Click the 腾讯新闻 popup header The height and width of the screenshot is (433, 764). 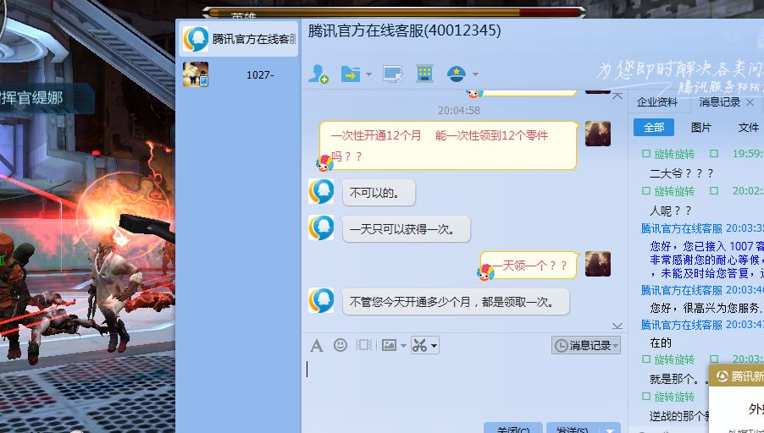pos(736,376)
